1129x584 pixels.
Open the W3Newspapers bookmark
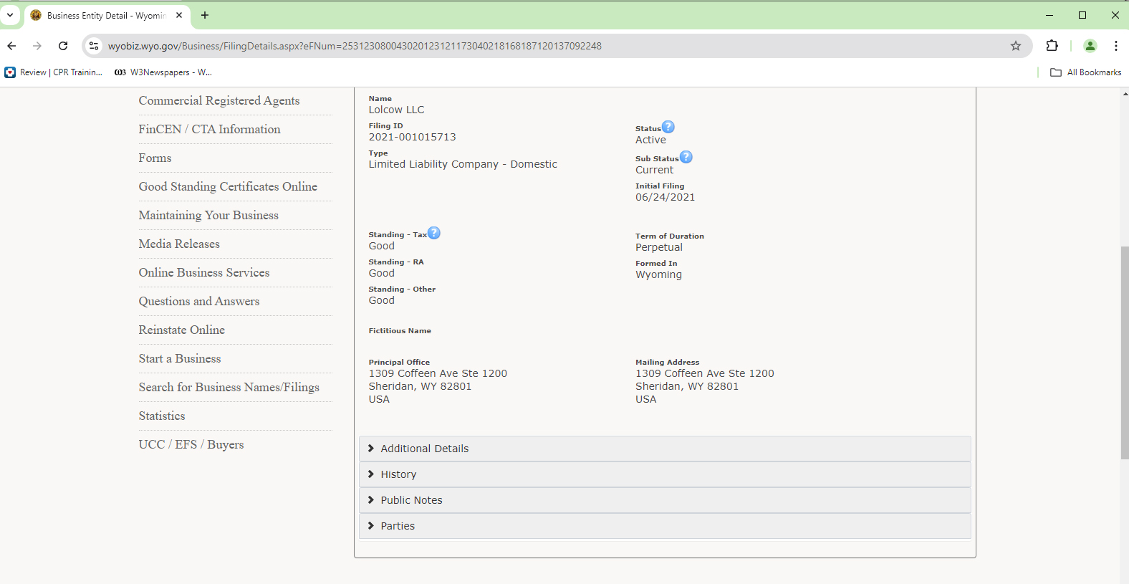[x=163, y=72]
